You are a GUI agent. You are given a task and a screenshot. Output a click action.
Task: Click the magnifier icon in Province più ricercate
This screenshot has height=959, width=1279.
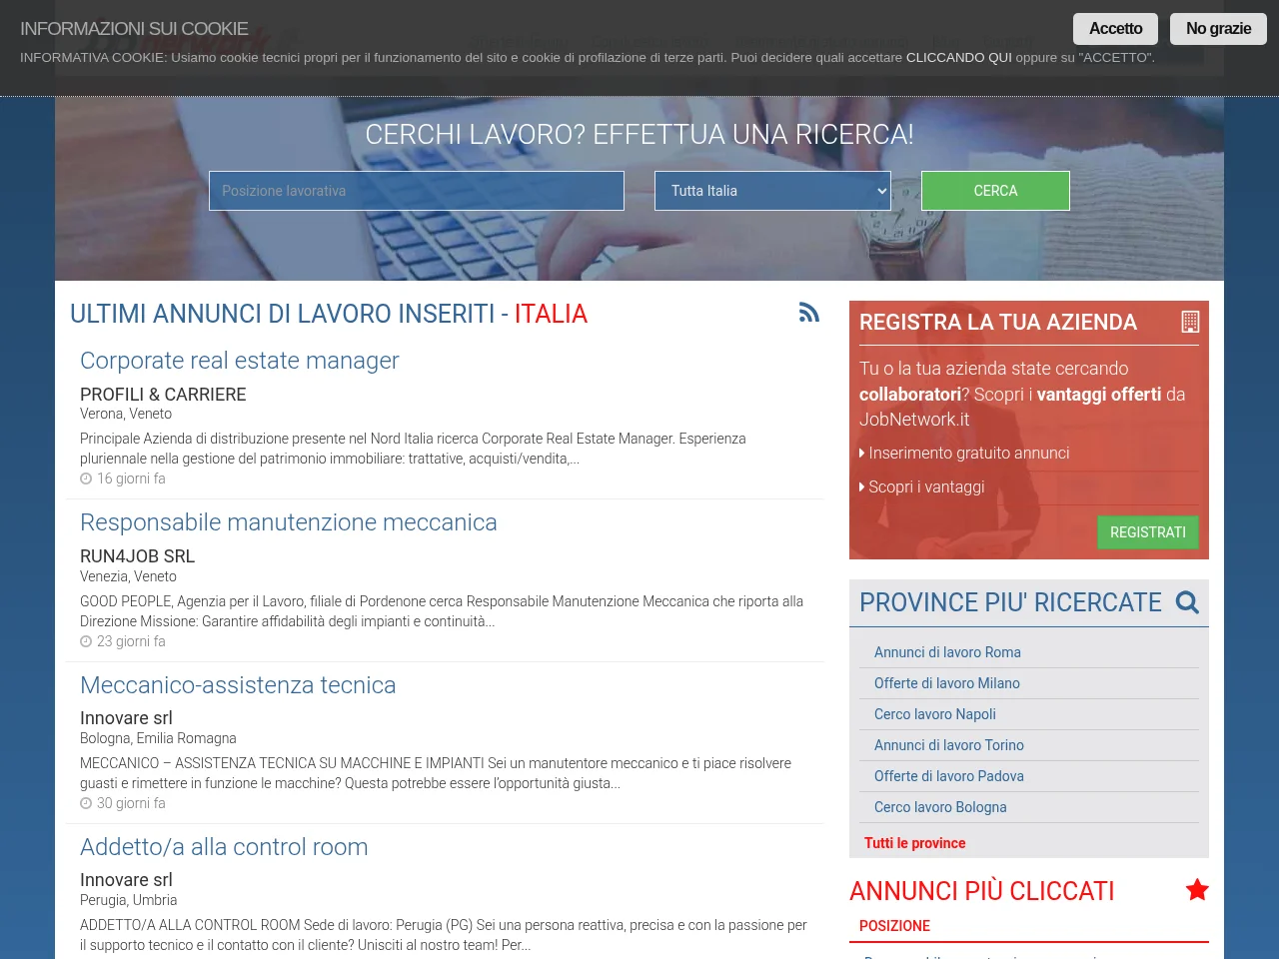1187,602
